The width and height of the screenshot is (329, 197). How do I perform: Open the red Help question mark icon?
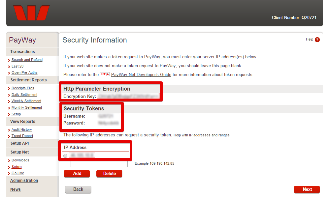point(317,40)
